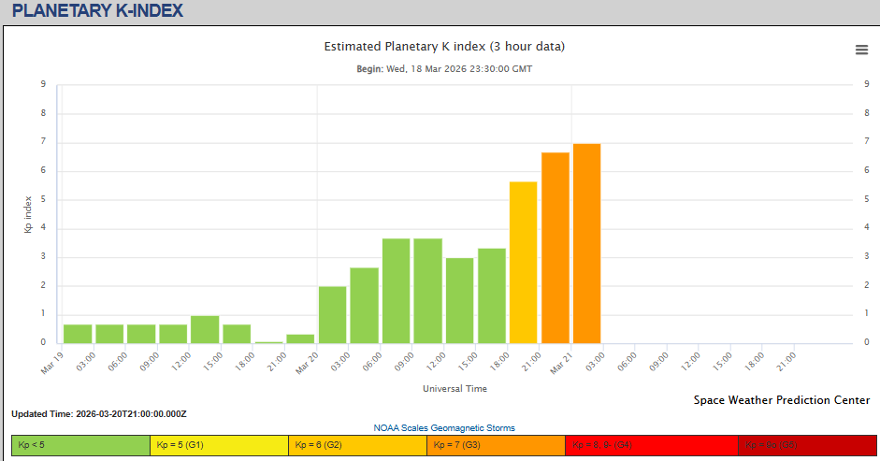Click the green bar at 12:00 Mar 20
The width and height of the screenshot is (880, 461).
(x=460, y=300)
